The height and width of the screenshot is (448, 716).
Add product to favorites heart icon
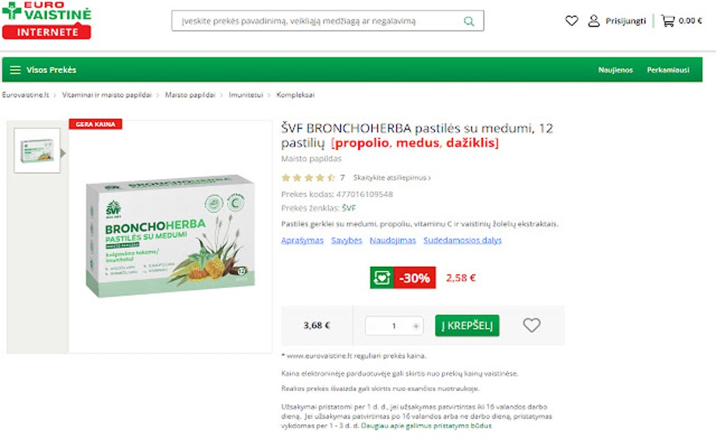coord(531,325)
